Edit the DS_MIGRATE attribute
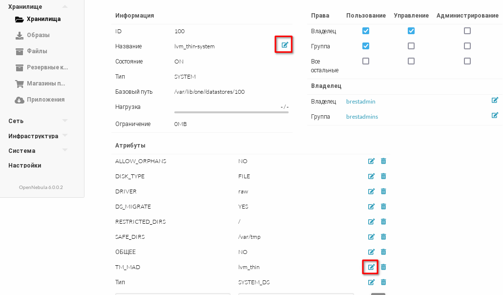Viewport: 503px width, 295px height. (371, 207)
